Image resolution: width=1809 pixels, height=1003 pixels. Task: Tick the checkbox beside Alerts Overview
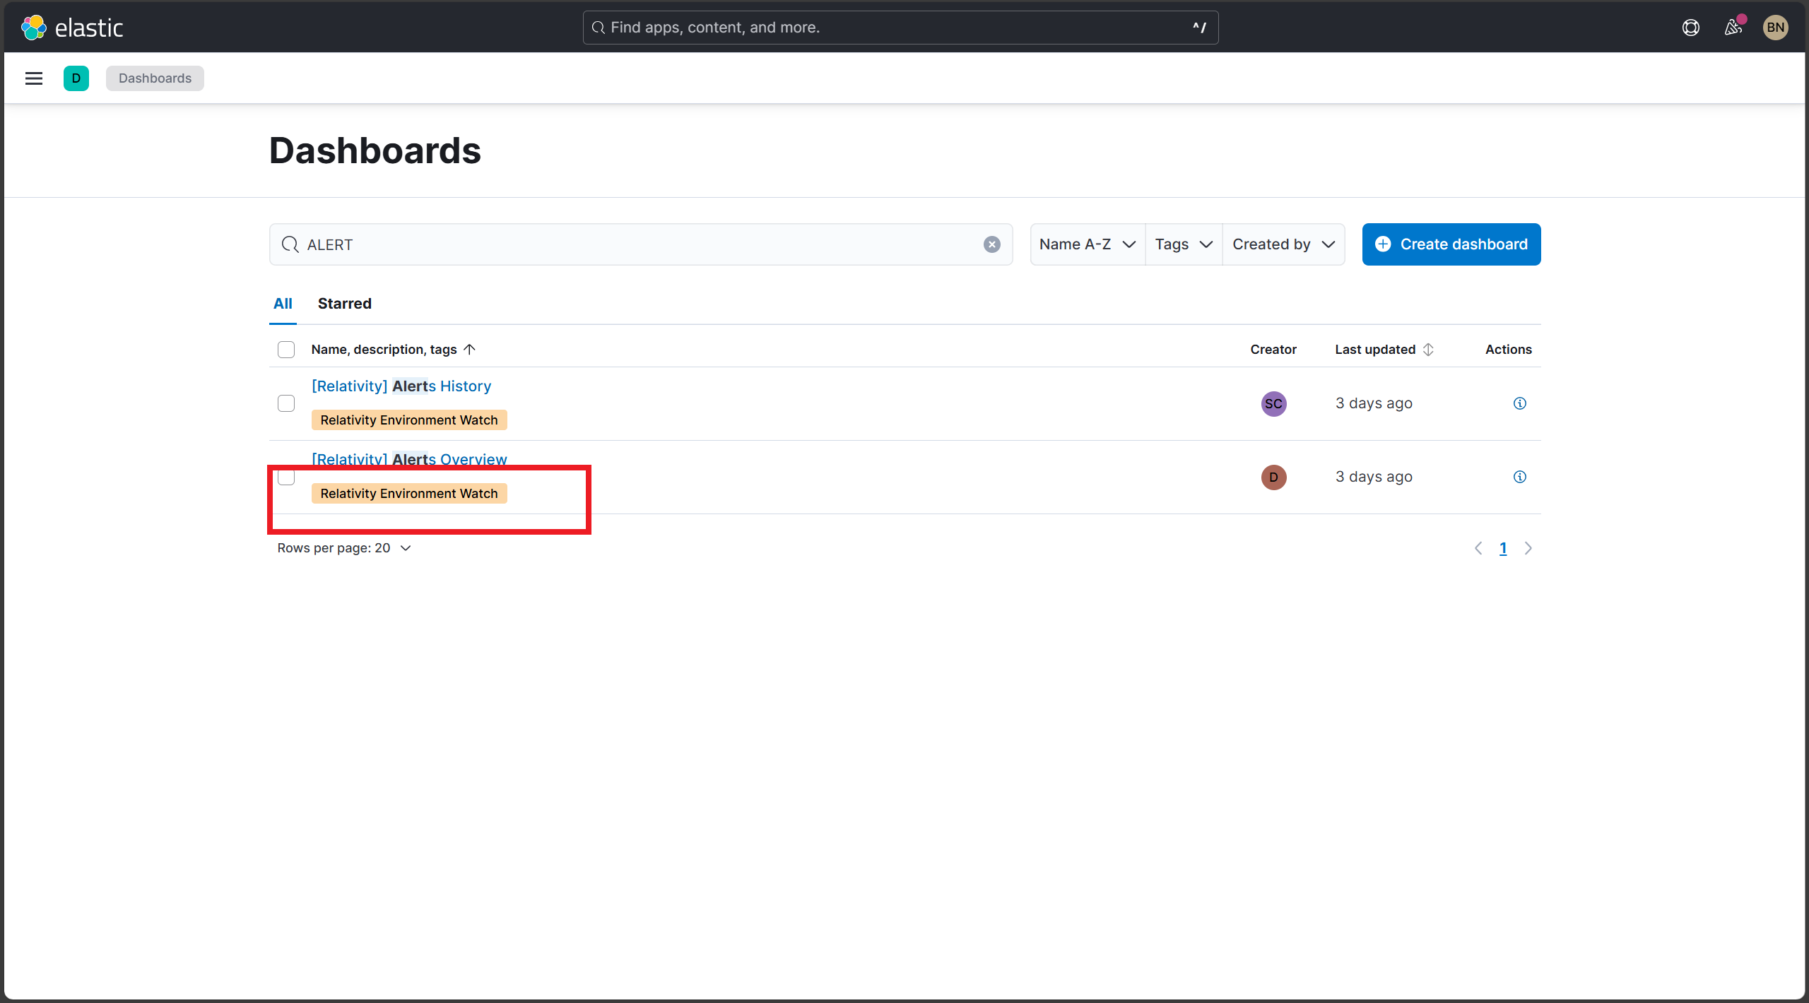click(286, 477)
